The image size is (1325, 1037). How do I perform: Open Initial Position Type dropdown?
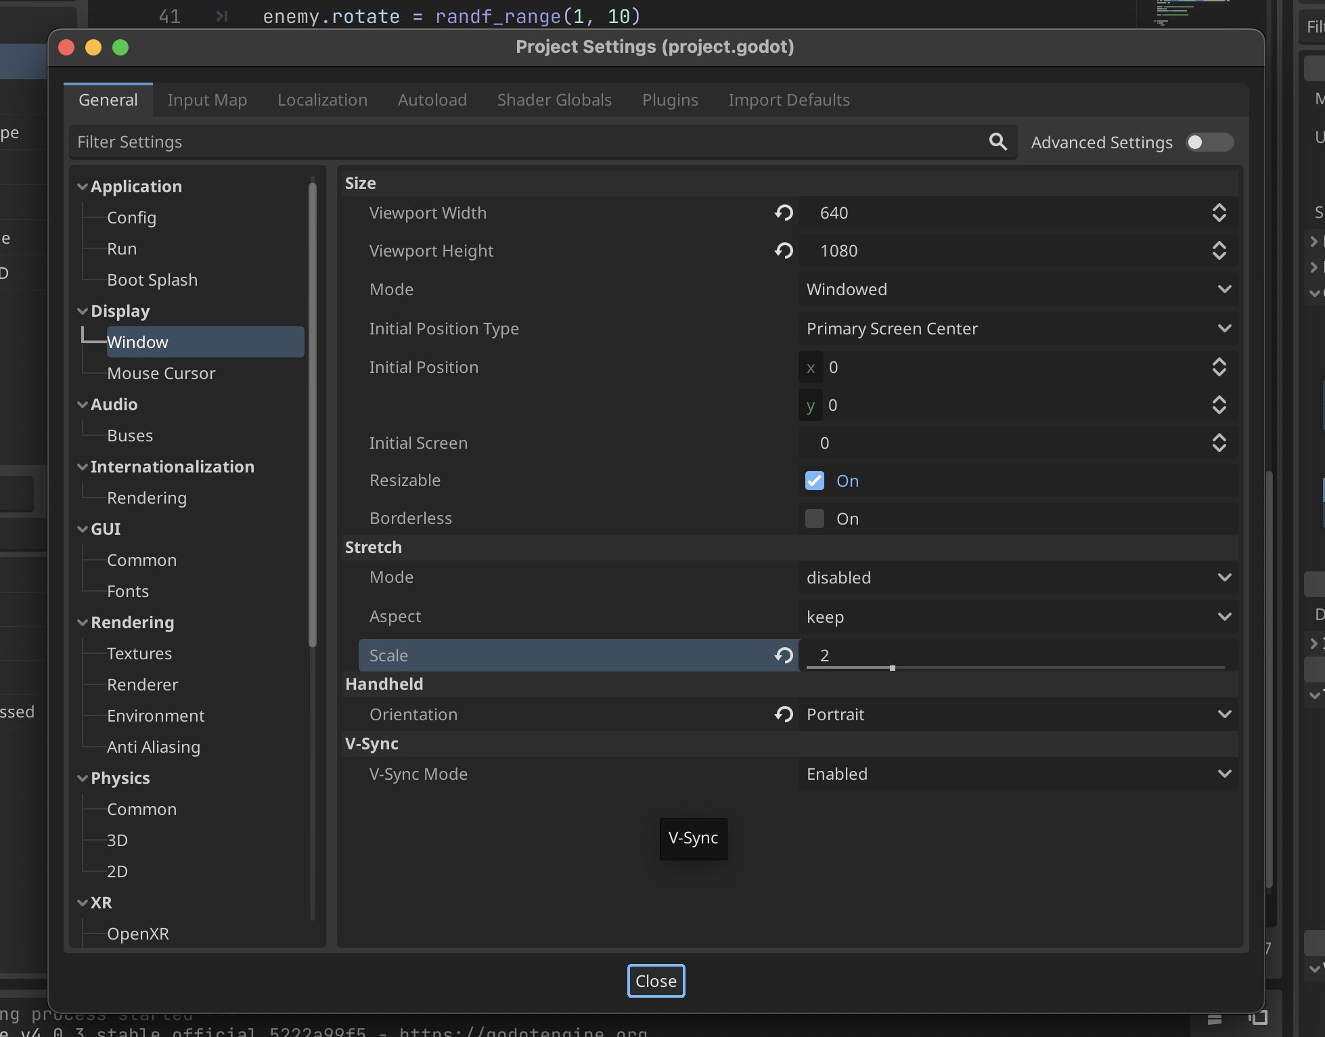coord(1018,329)
